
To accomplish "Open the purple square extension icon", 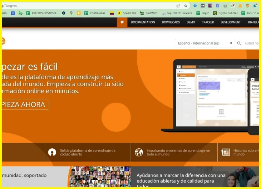I will 210,6.
